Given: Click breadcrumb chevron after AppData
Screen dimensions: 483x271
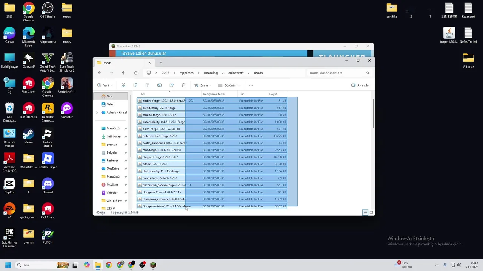Looking at the screenshot, I should pos(199,73).
